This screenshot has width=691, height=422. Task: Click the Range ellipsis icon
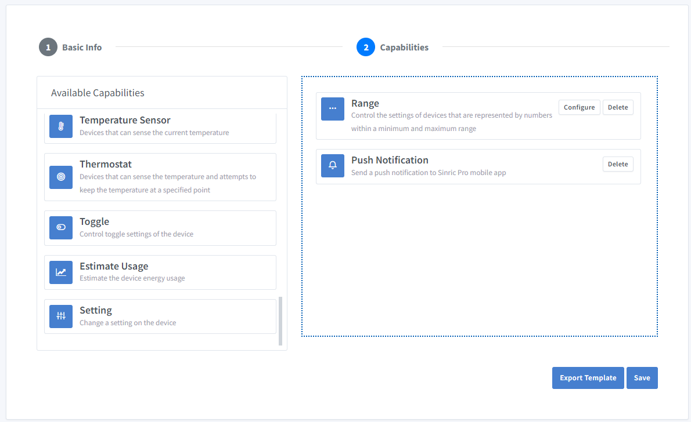[333, 109]
